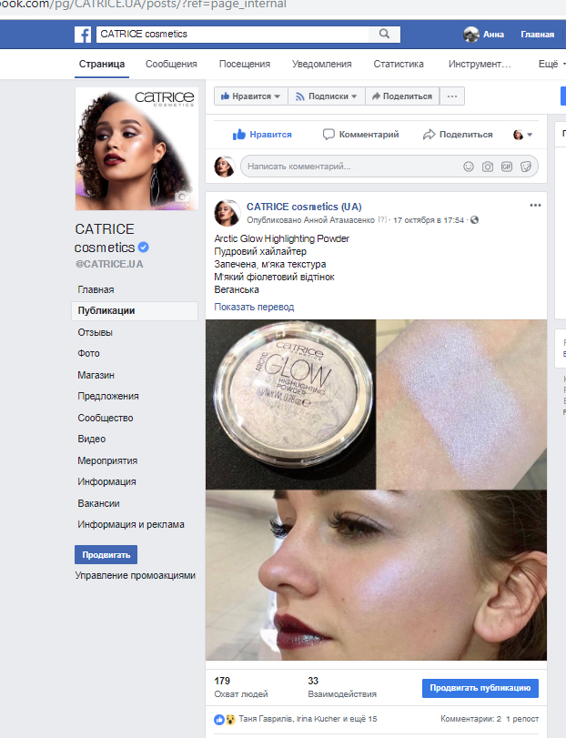This screenshot has height=738, width=566.
Task: Click the camera icon on page profile picture
Action: (182, 197)
